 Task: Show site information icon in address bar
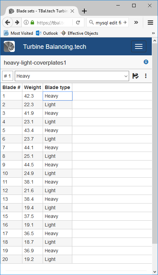coord(26,22)
